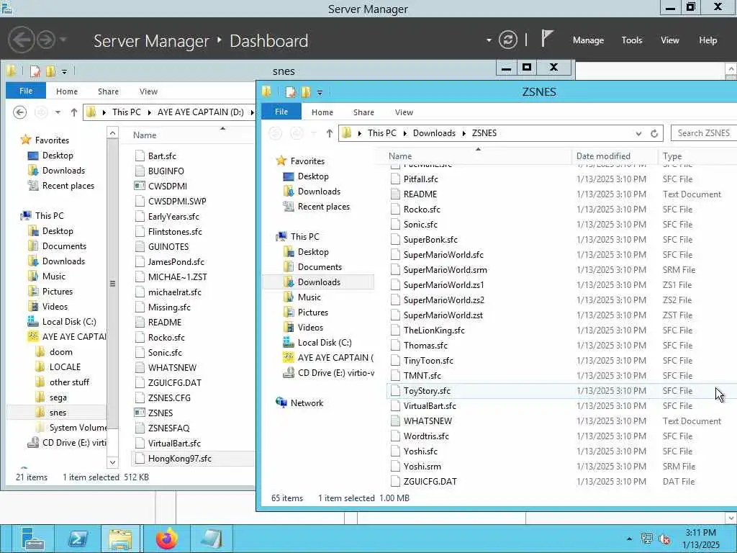Launch PowerShell from taskbar

pos(78,539)
